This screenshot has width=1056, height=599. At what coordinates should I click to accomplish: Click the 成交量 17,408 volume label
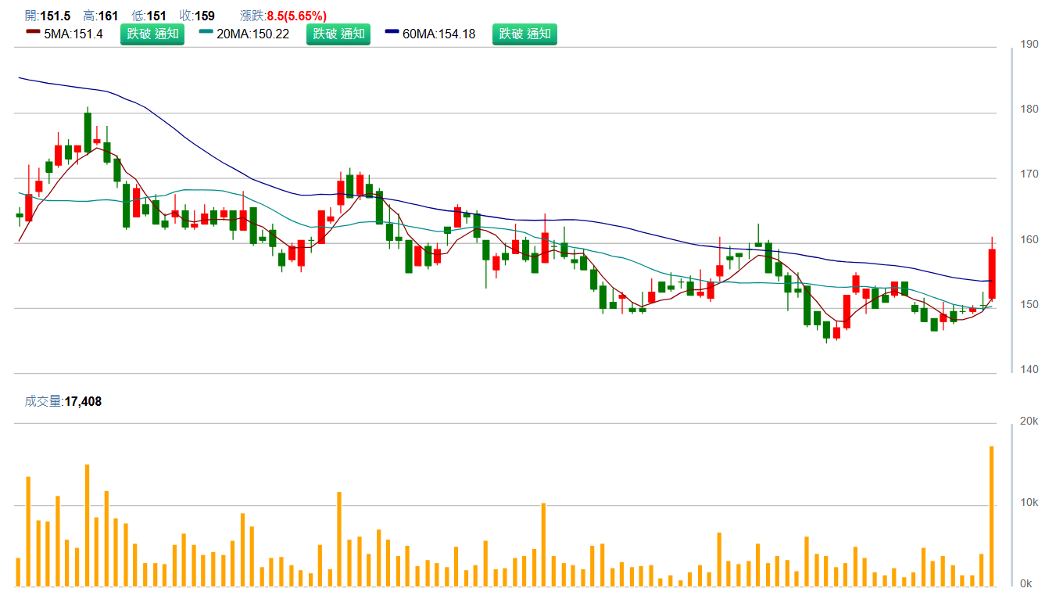63,402
